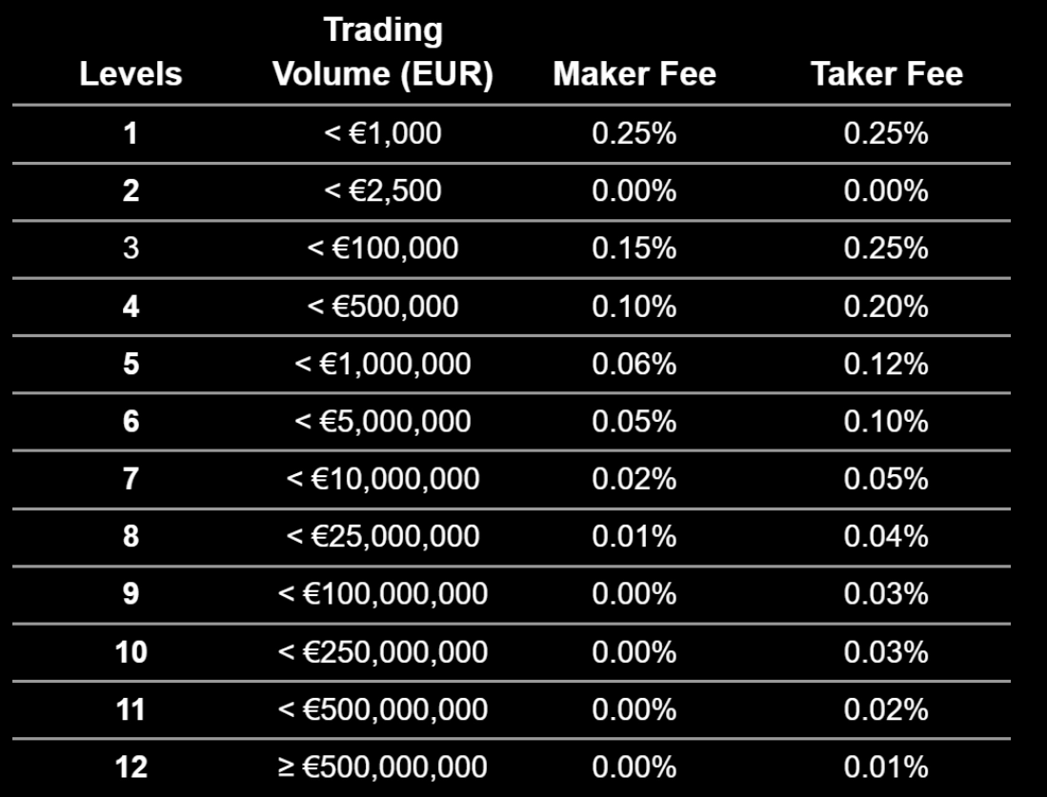The height and width of the screenshot is (797, 1047).
Task: Click the ≥ €500,000,000 volume cell
Action: [x=383, y=767]
